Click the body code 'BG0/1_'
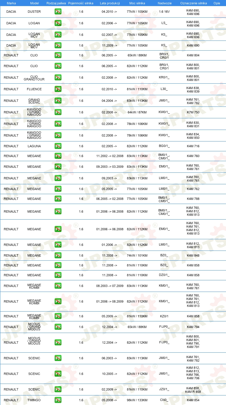Viewport: 226px width, 405px height. (x=164, y=146)
